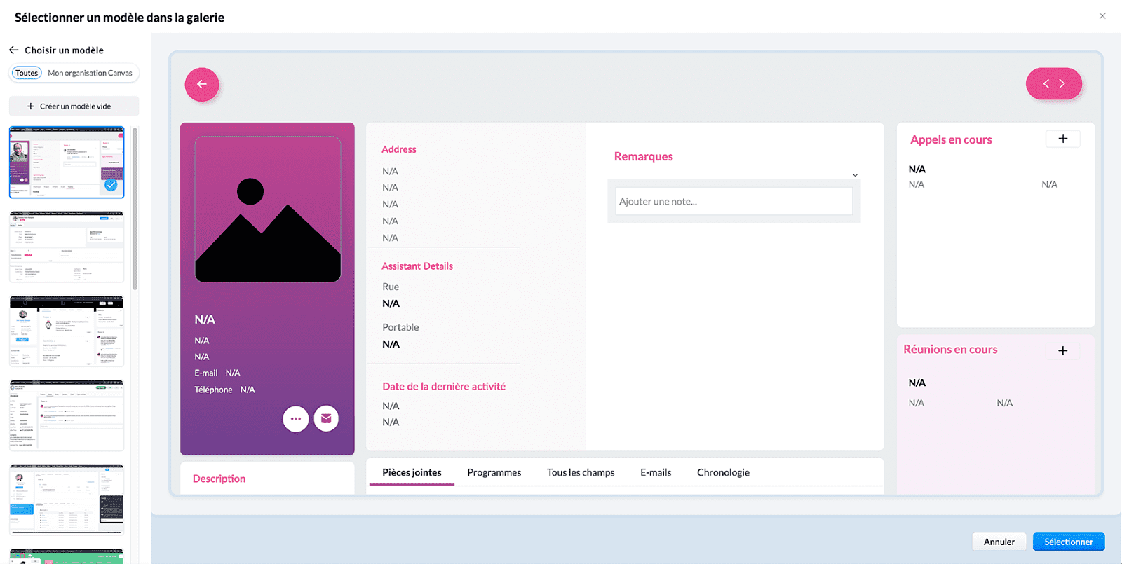Open the Pièces jointes tab
This screenshot has width=1122, height=564.
point(412,472)
